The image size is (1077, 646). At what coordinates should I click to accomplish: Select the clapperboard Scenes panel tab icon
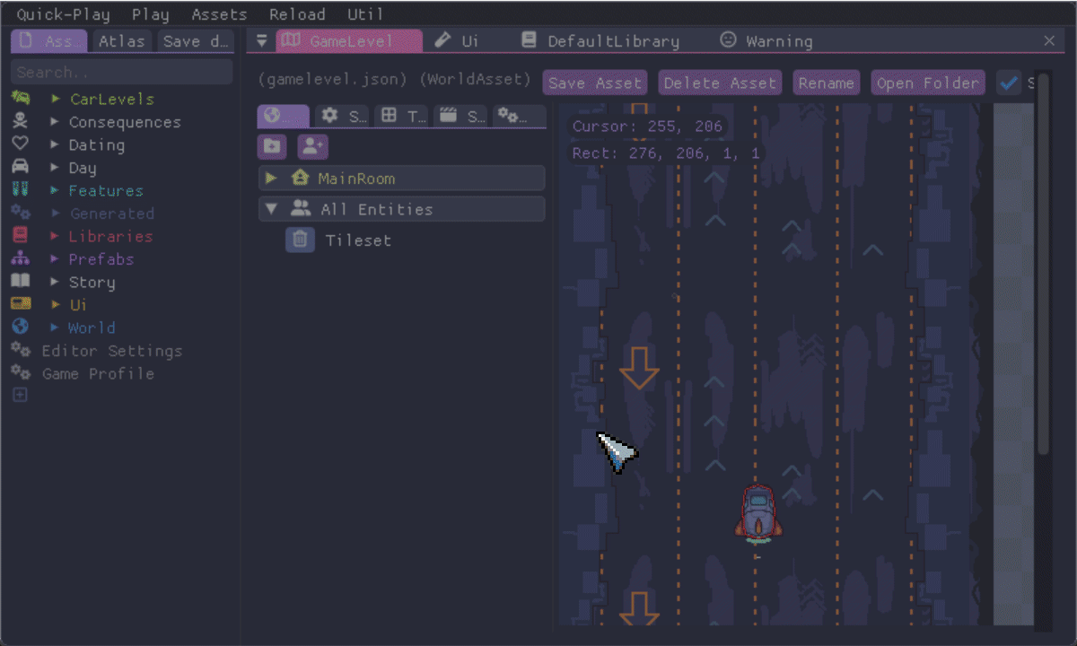tap(449, 115)
